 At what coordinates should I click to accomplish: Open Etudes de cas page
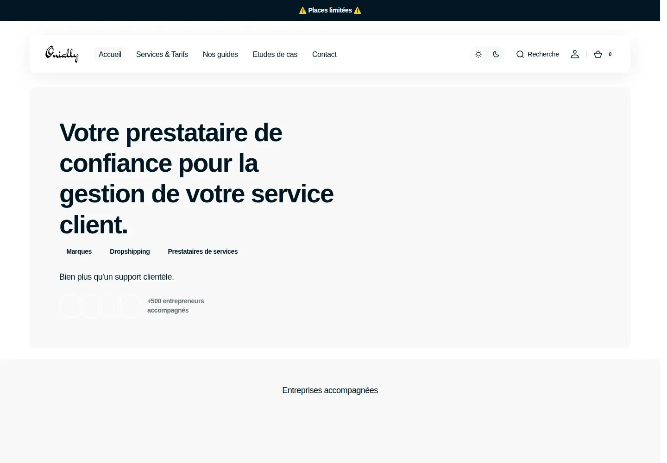275,54
